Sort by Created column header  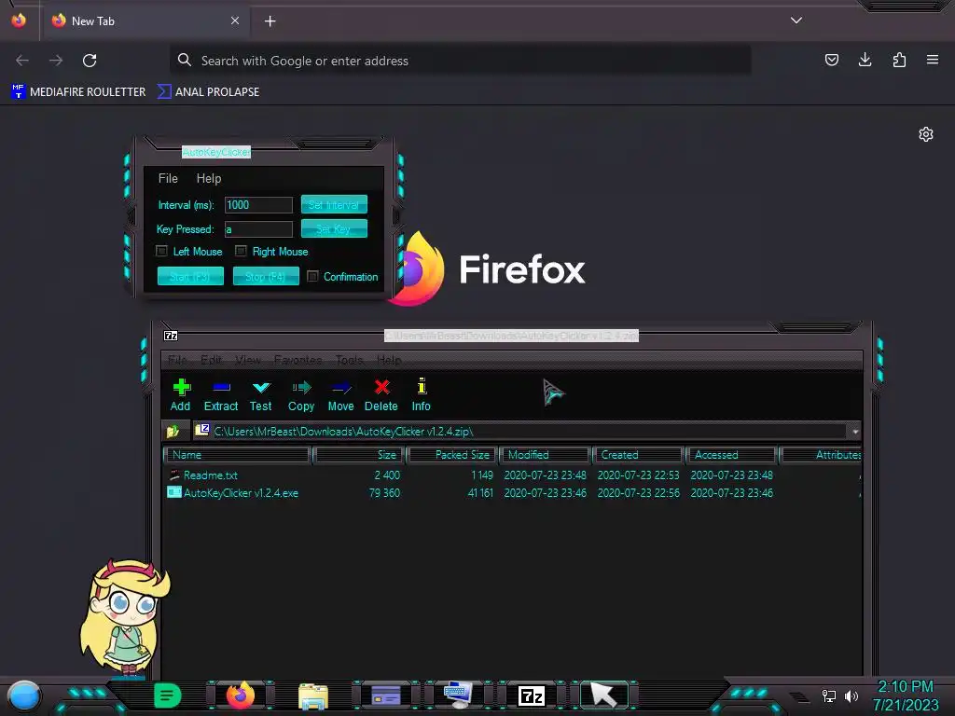638,455
